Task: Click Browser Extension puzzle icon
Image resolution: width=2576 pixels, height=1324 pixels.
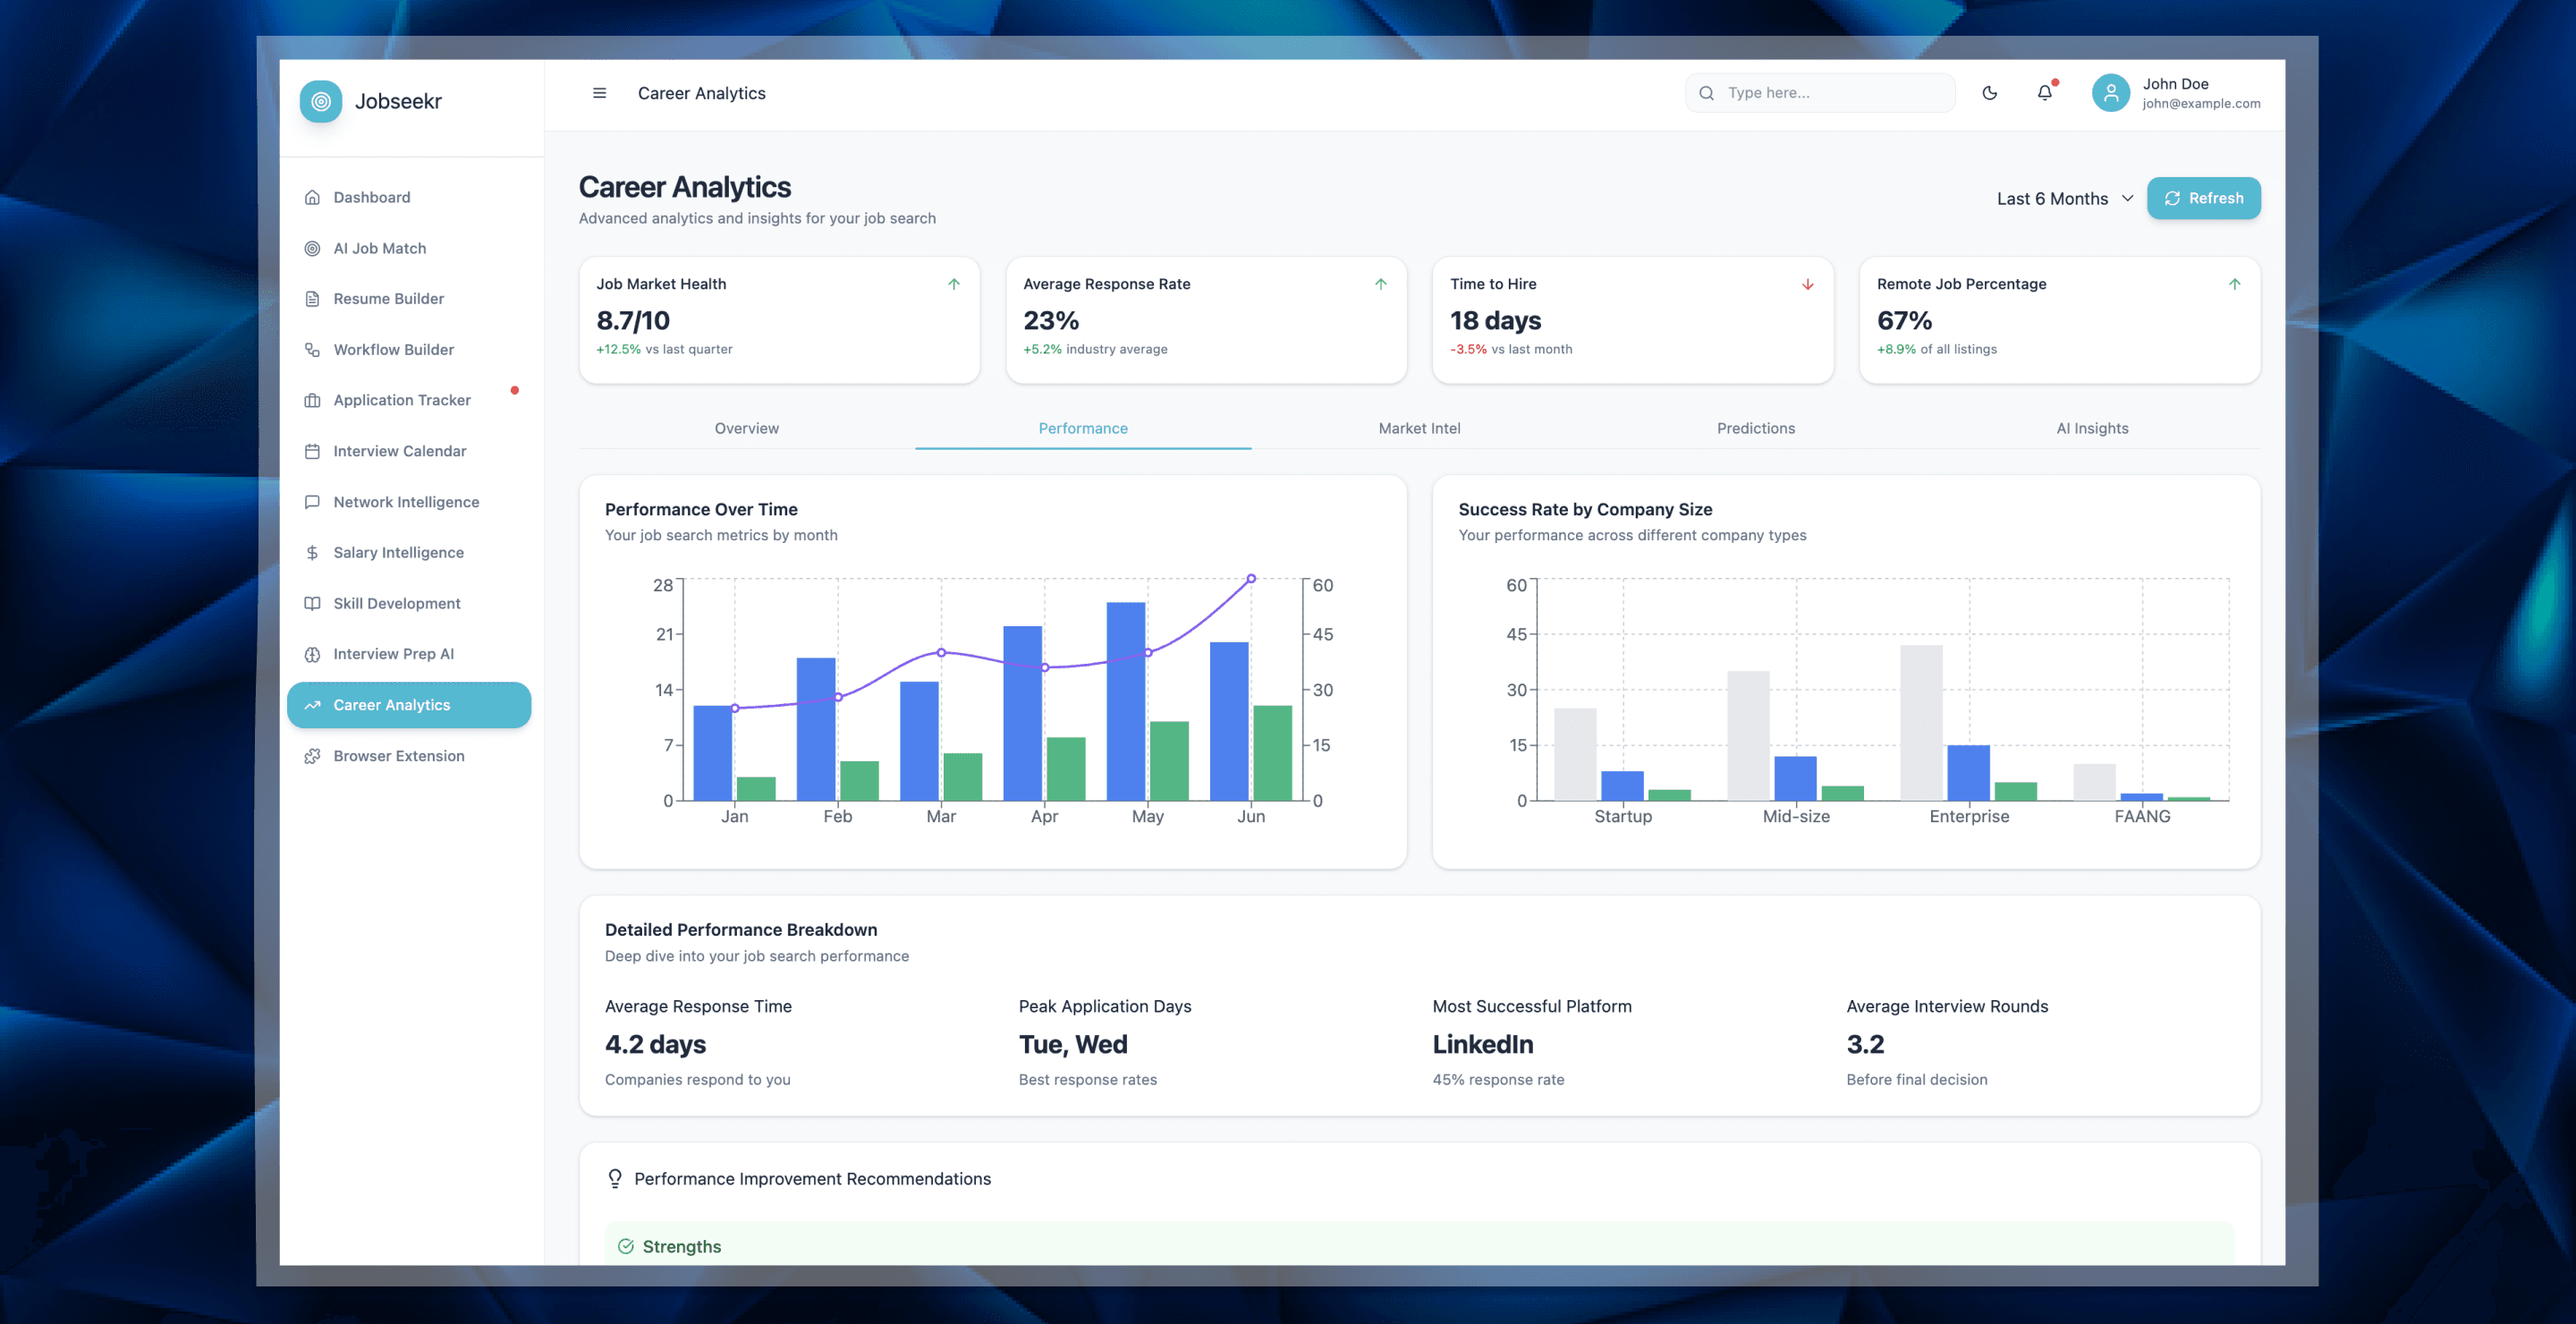Action: 312,756
